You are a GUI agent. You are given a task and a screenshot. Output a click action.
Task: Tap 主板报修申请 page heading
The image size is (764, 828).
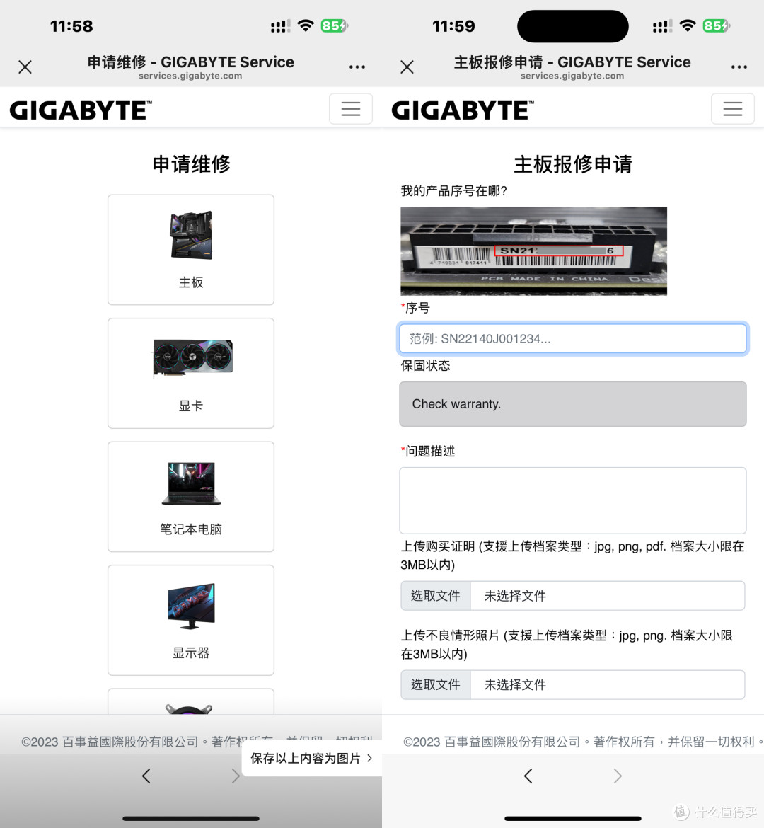pyautogui.click(x=573, y=164)
